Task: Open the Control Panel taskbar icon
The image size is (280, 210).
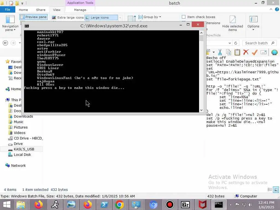Action: (136, 205)
